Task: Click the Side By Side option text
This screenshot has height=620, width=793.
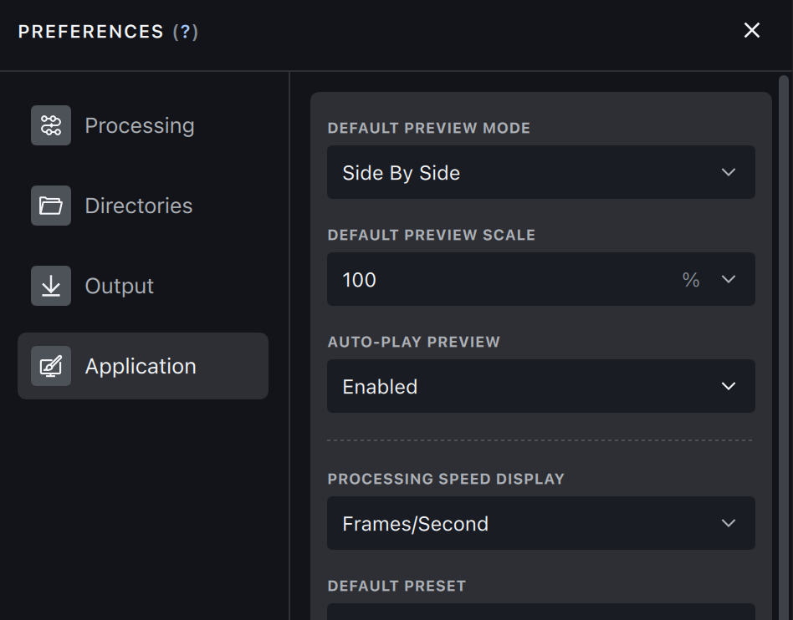Action: 402,173
